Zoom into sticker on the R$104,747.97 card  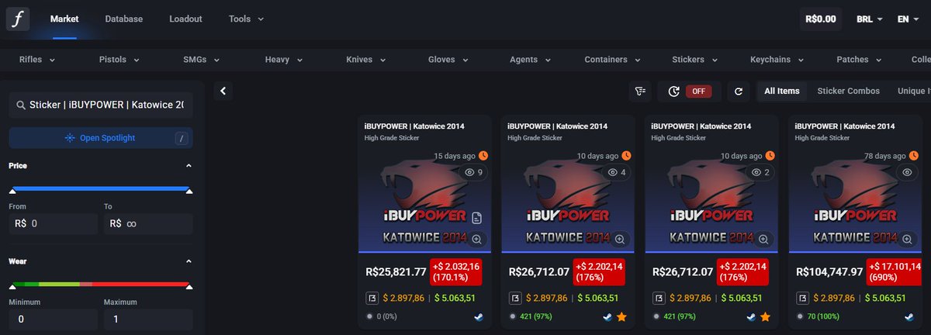(x=907, y=239)
